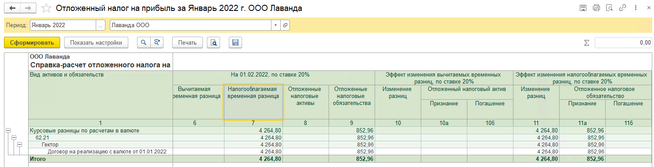This screenshot has width=654, height=167.
Task: Open the organization link button beside Лаванда ООО
Action: (x=285, y=25)
